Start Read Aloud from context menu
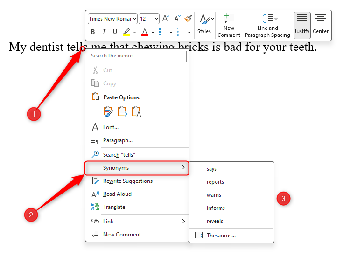Image resolution: width=350 pixels, height=257 pixels. pyautogui.click(x=137, y=194)
